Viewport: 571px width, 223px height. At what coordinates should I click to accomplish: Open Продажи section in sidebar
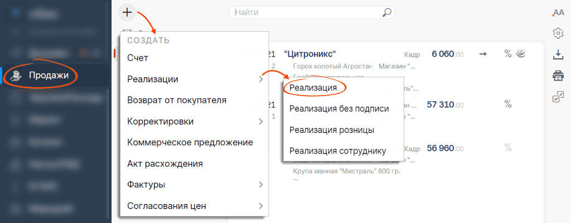point(49,75)
